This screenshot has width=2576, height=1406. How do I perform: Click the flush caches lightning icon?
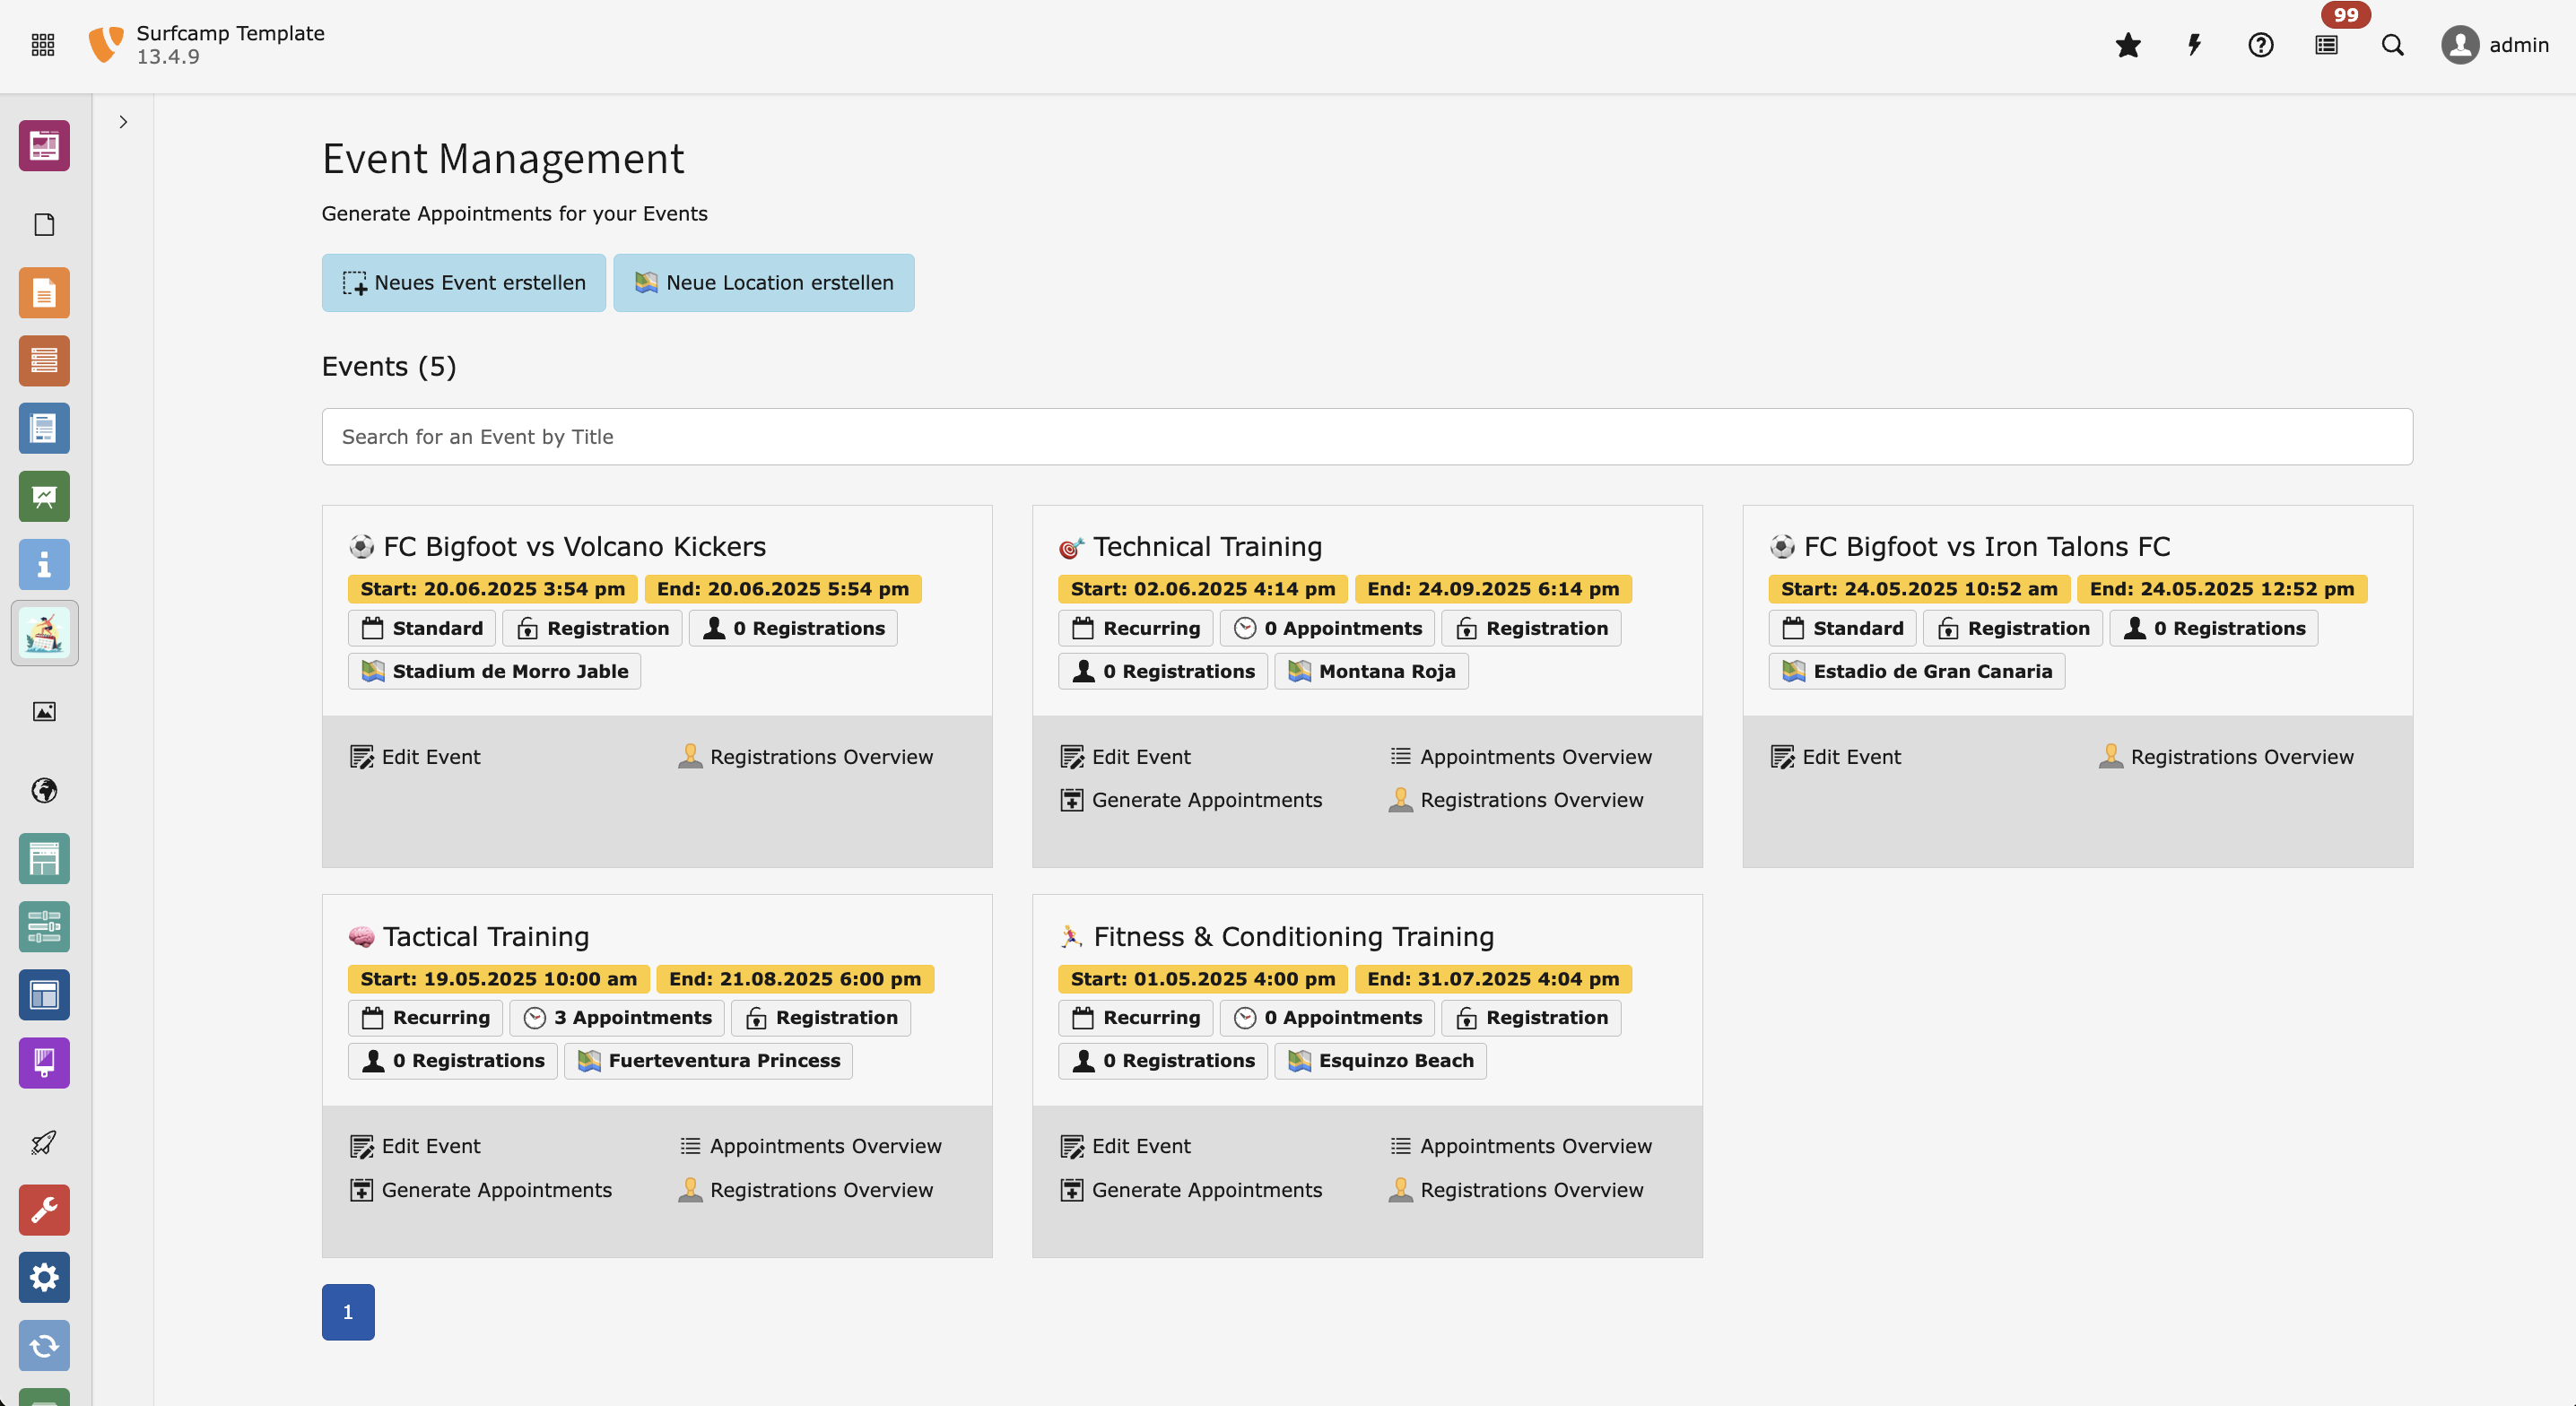(x=2194, y=45)
